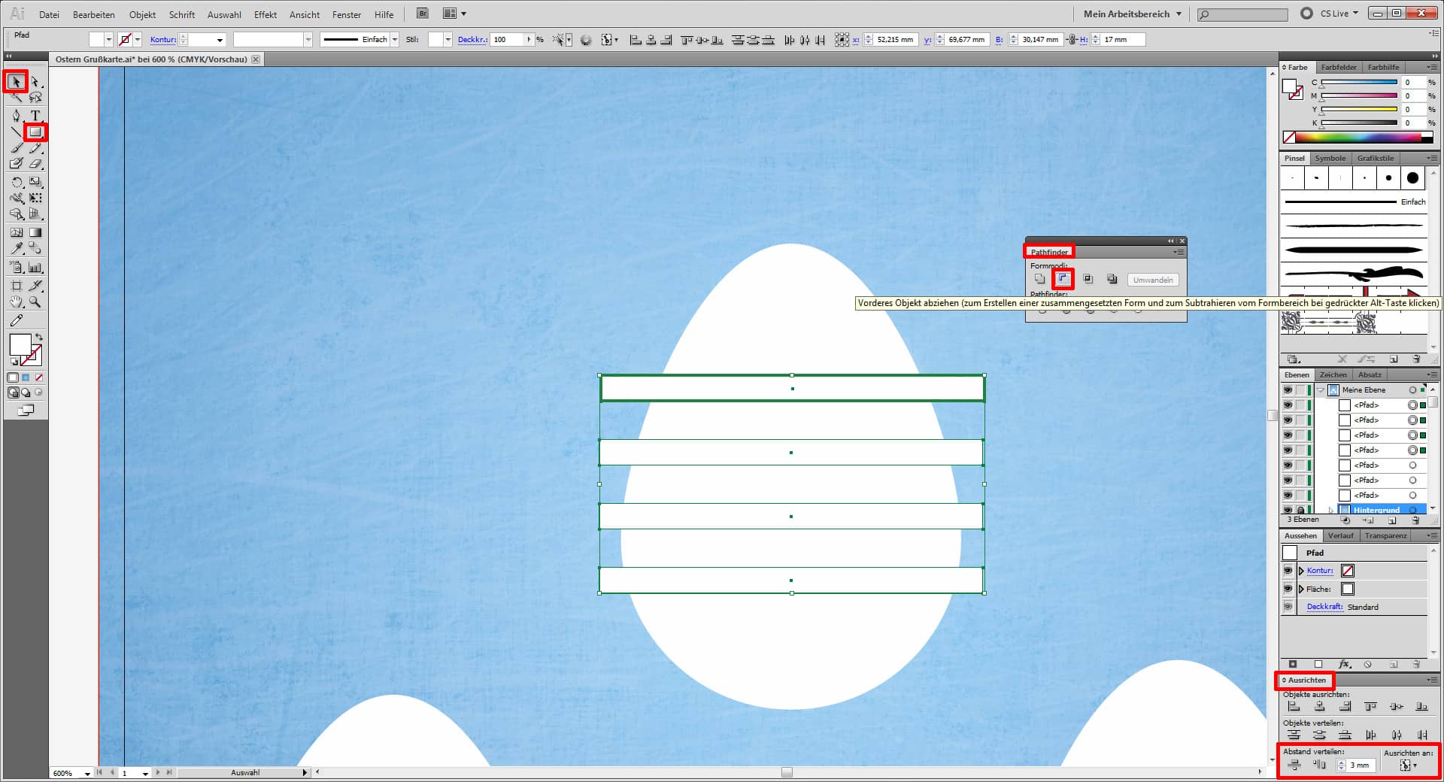Delete the selection with the Layers trash icon
Screen dimensions: 1444x782
1416,520
